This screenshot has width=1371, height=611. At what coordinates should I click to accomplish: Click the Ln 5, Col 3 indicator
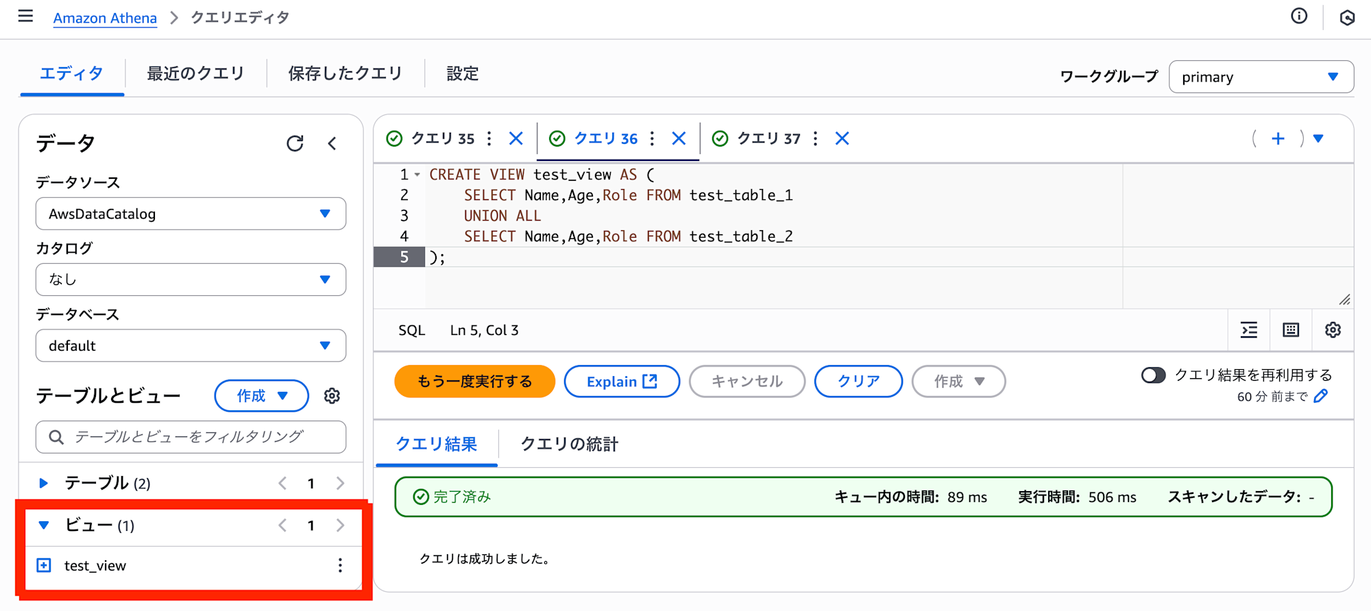[x=484, y=330]
